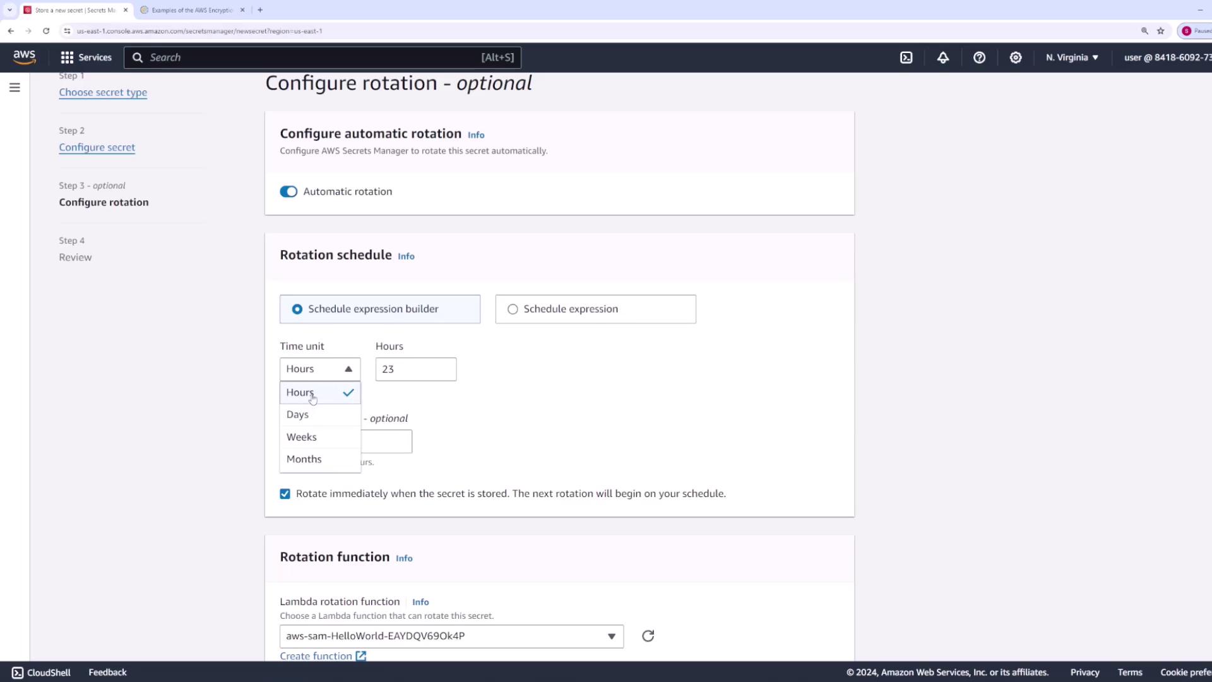Click the AWS logo home icon
The image size is (1212, 682).
pos(24,57)
